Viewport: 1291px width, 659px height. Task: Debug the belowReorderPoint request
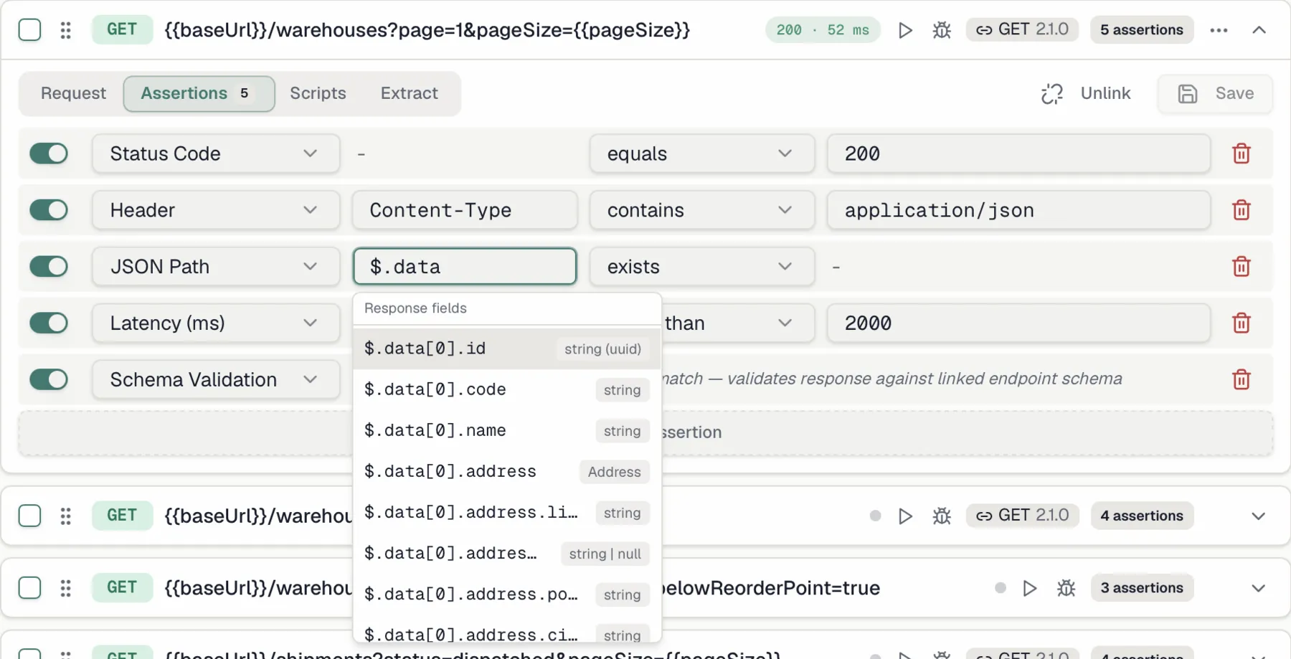coord(1066,589)
